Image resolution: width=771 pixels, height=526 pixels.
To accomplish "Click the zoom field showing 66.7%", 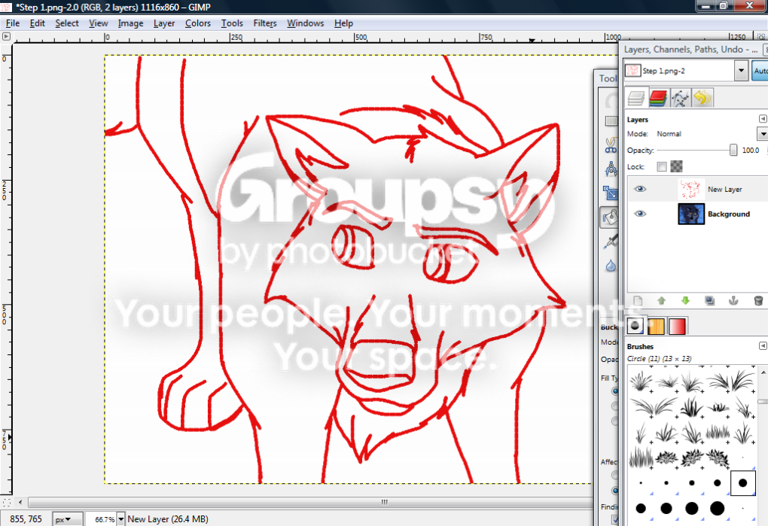I will click(102, 519).
